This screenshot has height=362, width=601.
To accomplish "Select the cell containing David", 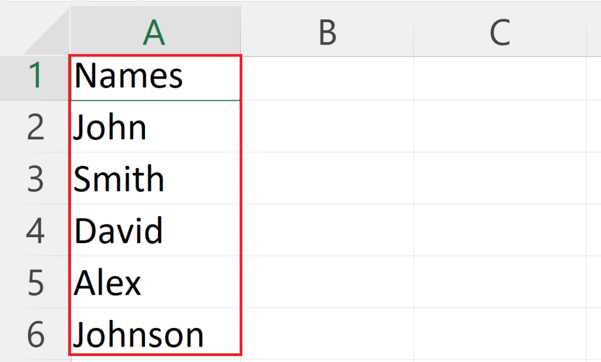I will click(154, 231).
